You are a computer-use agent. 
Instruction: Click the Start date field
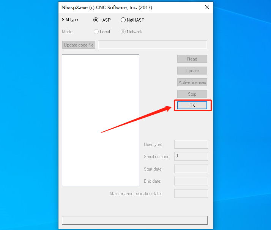tap(191, 169)
